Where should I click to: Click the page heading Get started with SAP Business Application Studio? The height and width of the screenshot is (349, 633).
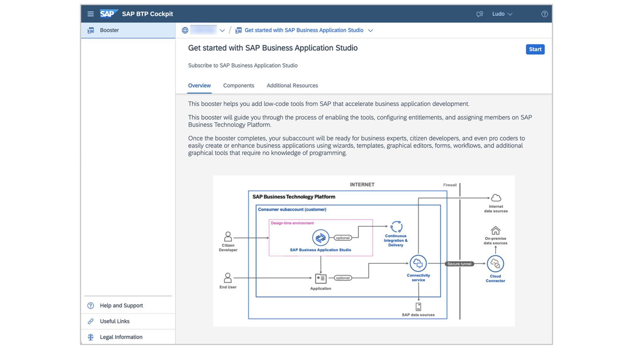click(273, 48)
